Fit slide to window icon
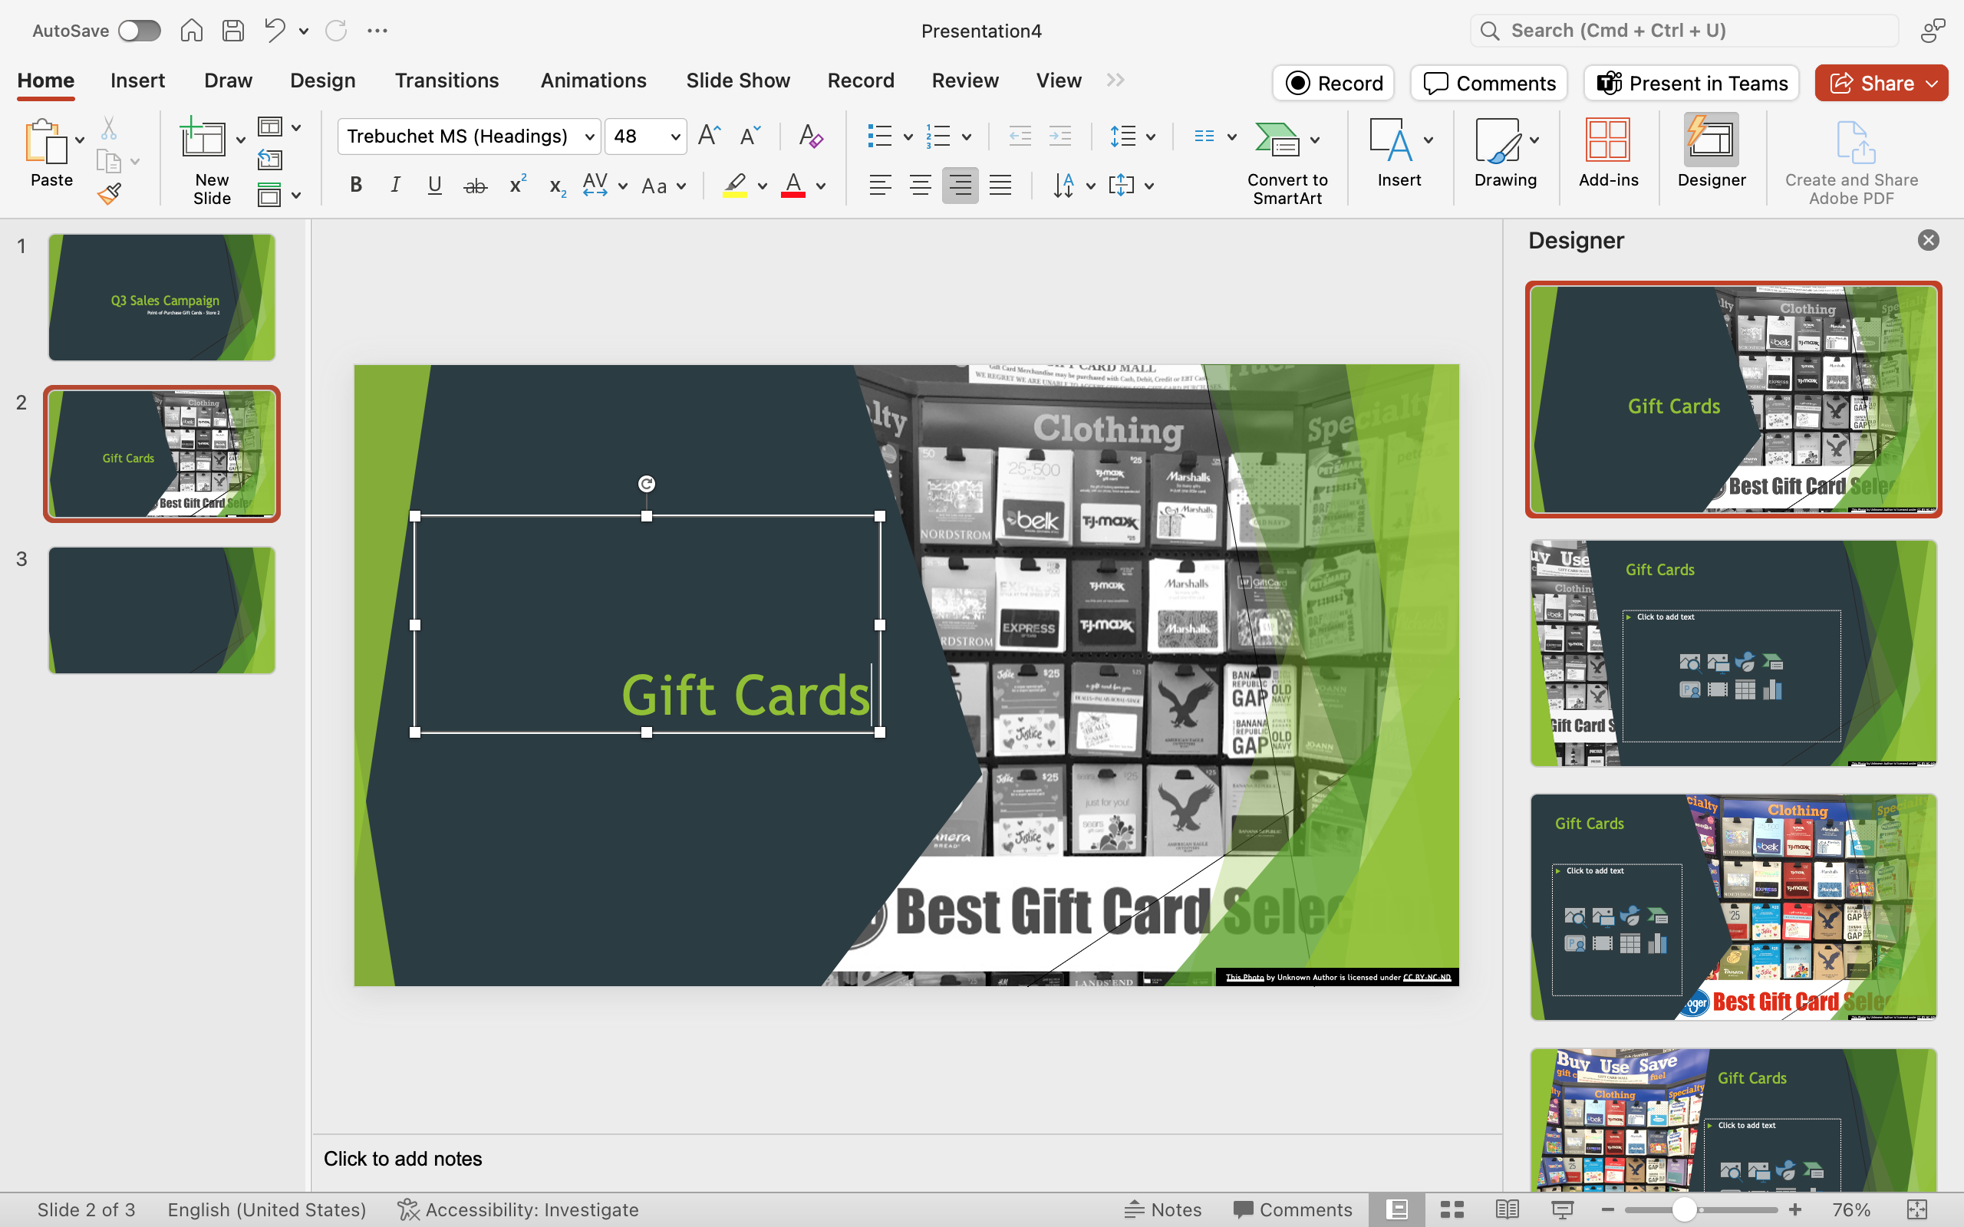This screenshot has width=1964, height=1227. pos(1917,1209)
